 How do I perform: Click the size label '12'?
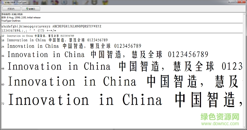pyautogui.click(x=3, y=36)
